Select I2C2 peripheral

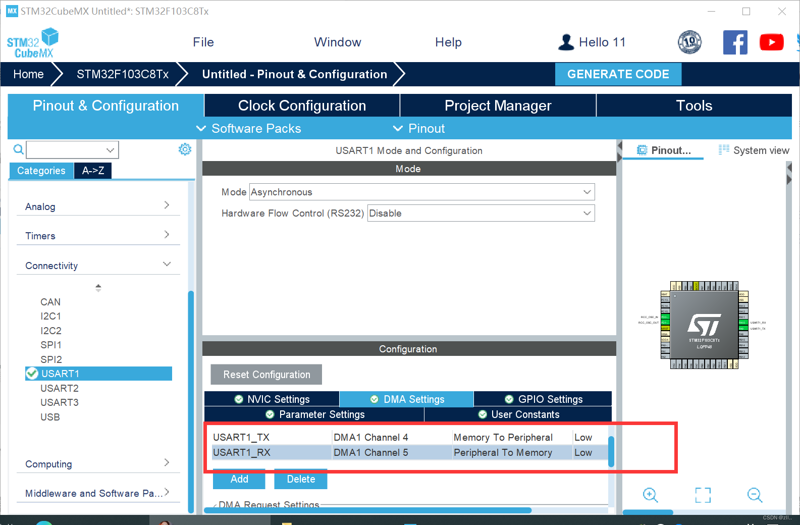(x=51, y=331)
